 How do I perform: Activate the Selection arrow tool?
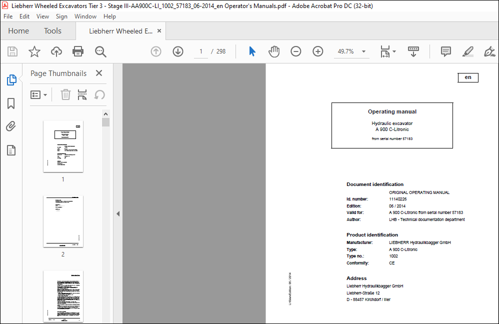click(x=252, y=51)
